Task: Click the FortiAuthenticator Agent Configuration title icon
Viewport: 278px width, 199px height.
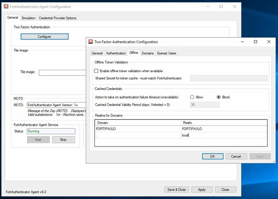Action: [x=6, y=7]
